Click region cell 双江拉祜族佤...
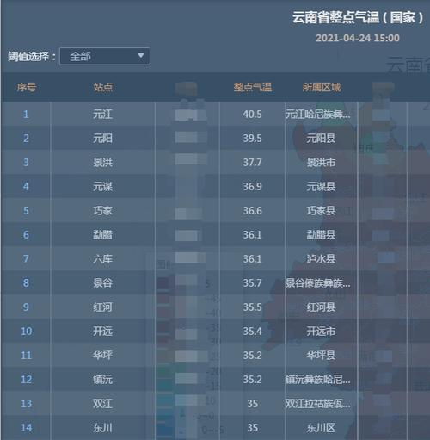The image size is (430, 440). coord(317,404)
